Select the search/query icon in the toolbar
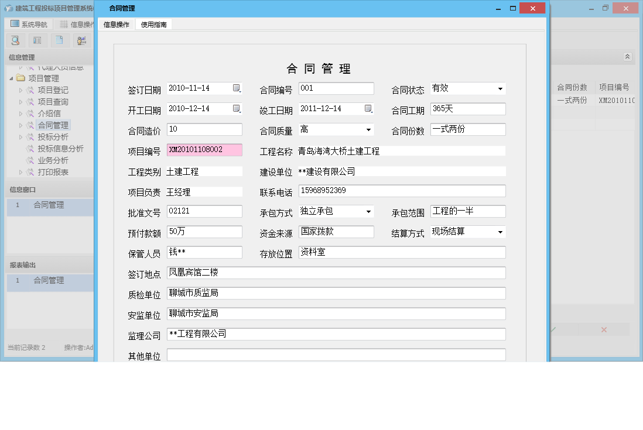643x430 pixels. coord(15,40)
